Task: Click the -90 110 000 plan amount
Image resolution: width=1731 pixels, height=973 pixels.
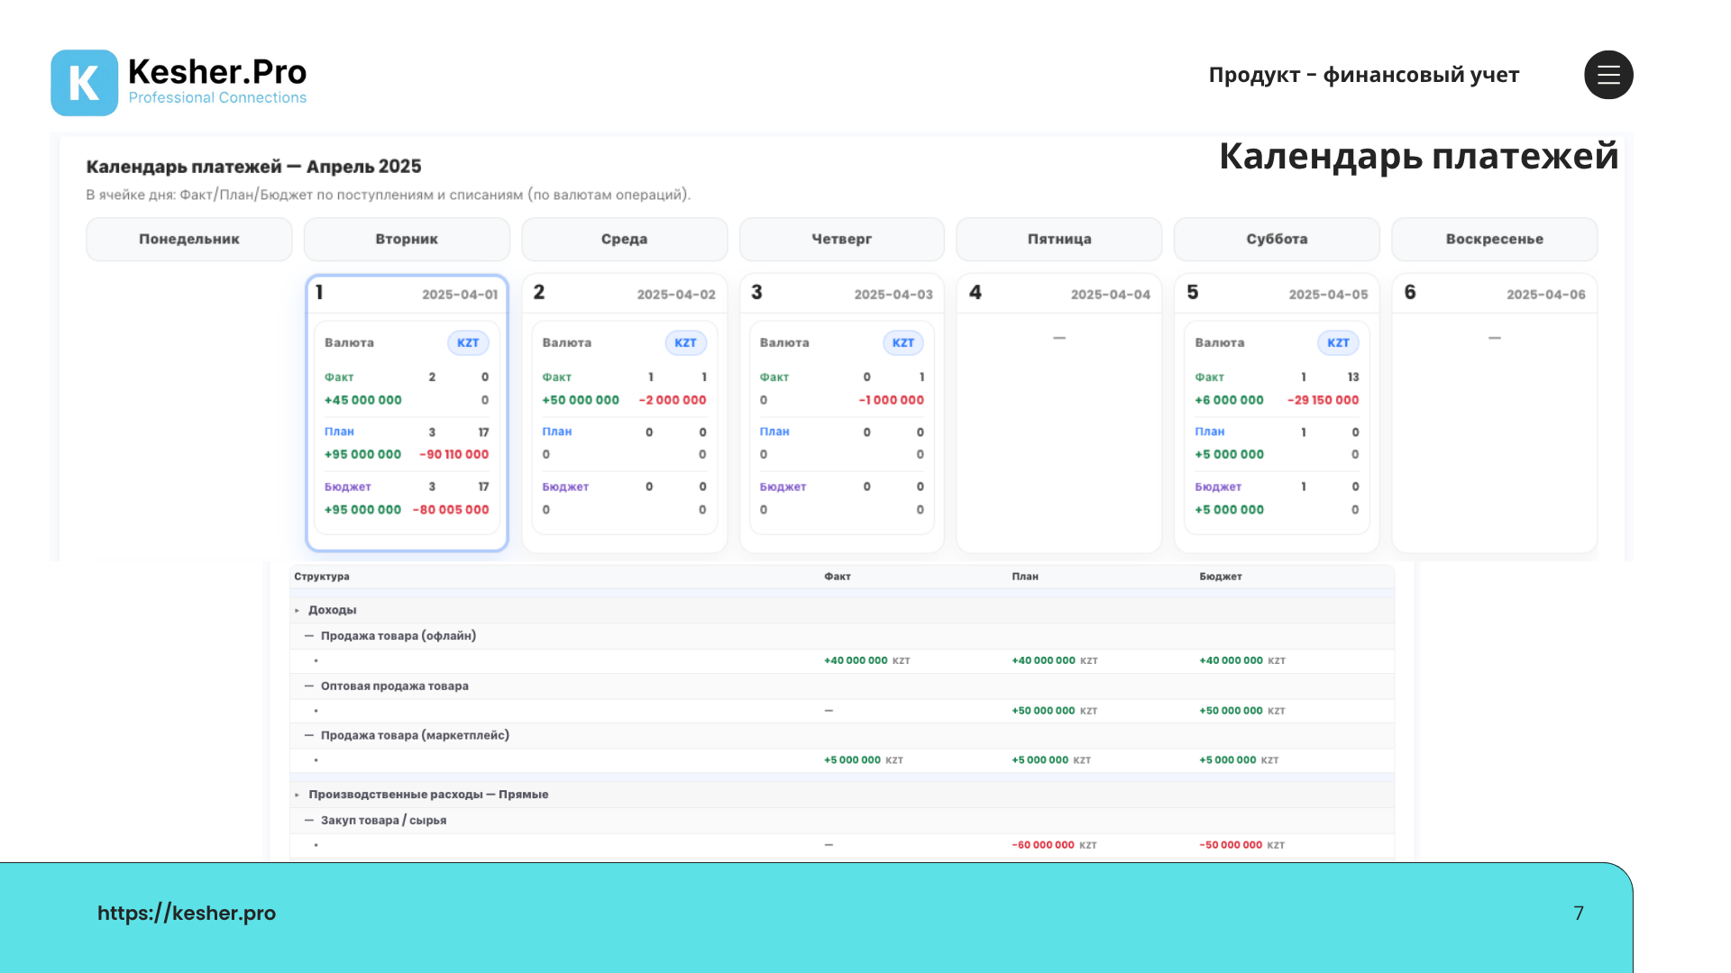Action: tap(454, 455)
